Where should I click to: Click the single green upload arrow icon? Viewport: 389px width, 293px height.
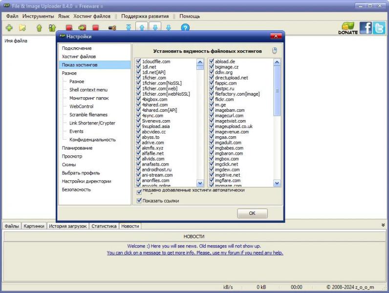[x=39, y=28]
